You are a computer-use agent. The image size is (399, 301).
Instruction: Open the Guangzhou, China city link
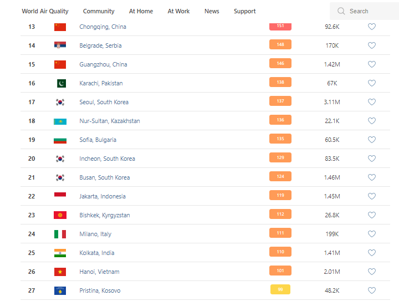click(103, 64)
